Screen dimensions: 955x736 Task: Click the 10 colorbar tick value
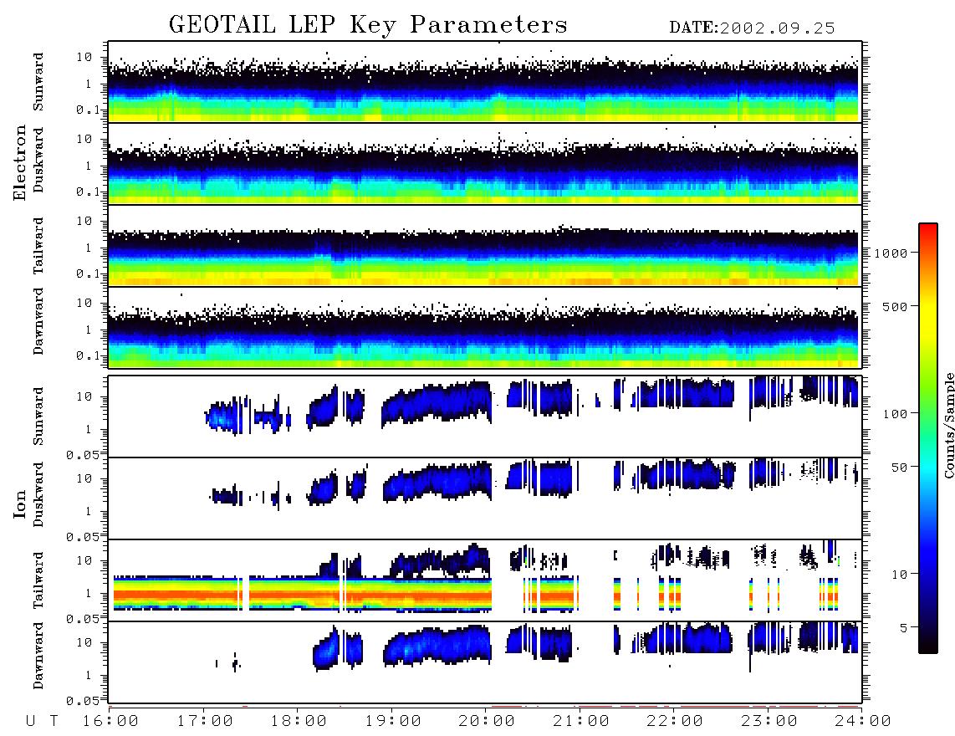899,574
